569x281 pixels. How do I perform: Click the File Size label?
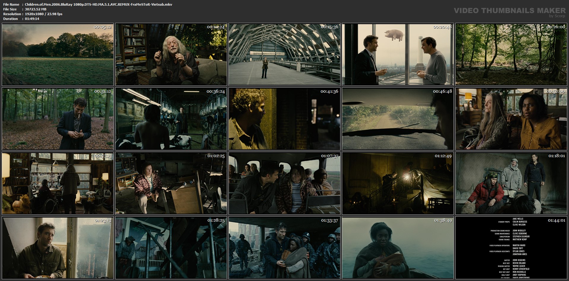(x=10, y=9)
